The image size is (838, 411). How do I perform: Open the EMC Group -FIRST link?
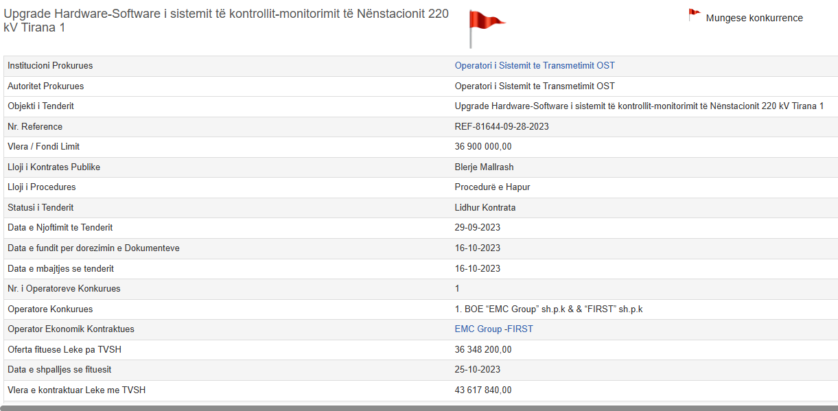(x=493, y=329)
